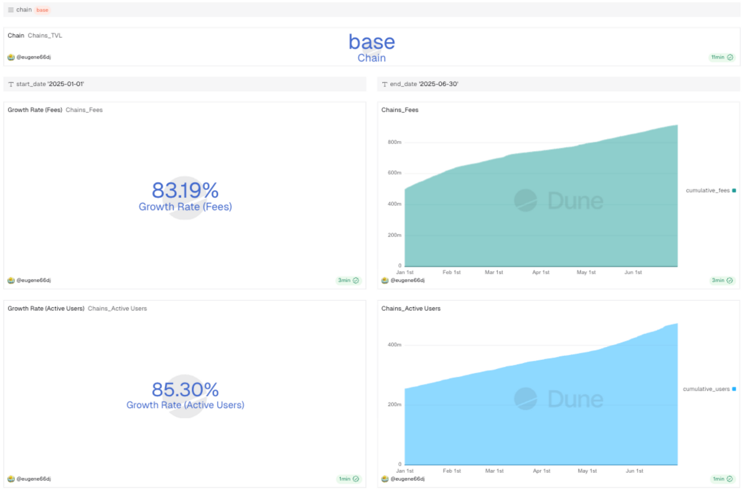Click avatar in Growth Rate (Active Users) panel
Image resolution: width=742 pixels, height=491 pixels.
click(x=11, y=479)
